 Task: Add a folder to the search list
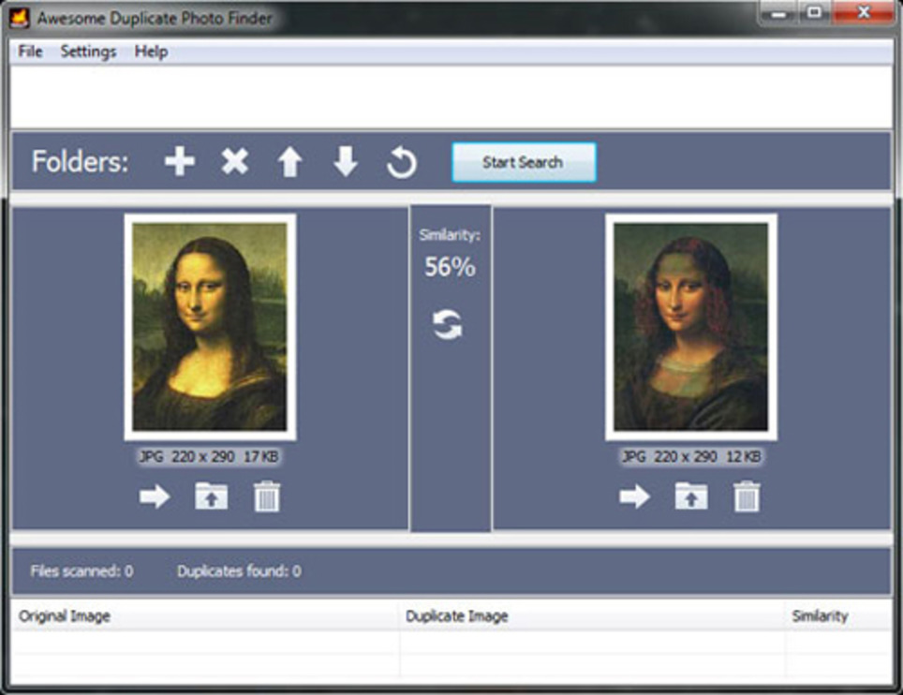[x=178, y=161]
